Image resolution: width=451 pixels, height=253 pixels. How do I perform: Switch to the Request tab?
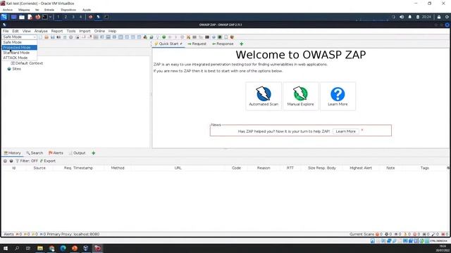197,44
